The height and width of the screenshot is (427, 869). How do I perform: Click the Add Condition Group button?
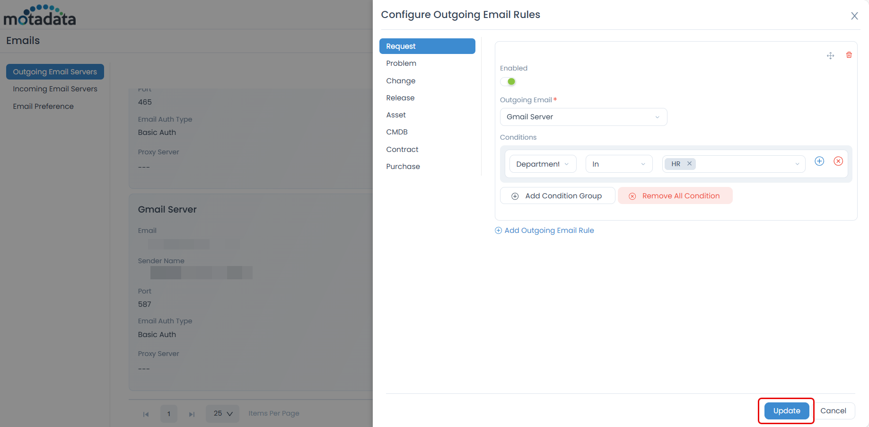(x=557, y=196)
